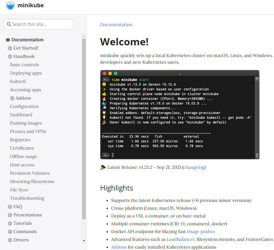The image size is (274, 250).
Task: Click the Welcome! heading
Action: [124, 42]
